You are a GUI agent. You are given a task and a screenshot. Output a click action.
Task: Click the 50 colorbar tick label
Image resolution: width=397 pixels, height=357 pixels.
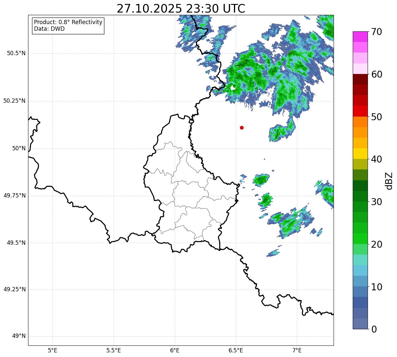[x=377, y=117]
